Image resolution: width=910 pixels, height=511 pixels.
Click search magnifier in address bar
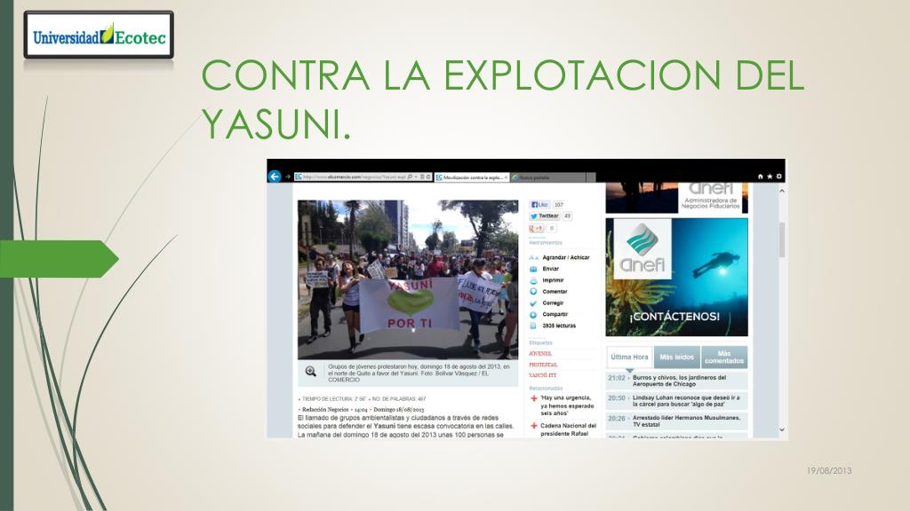410,177
